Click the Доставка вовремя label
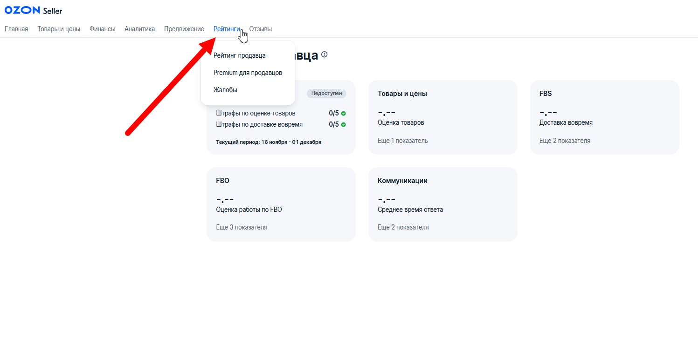Image resolution: width=698 pixels, height=338 pixels. click(x=566, y=122)
